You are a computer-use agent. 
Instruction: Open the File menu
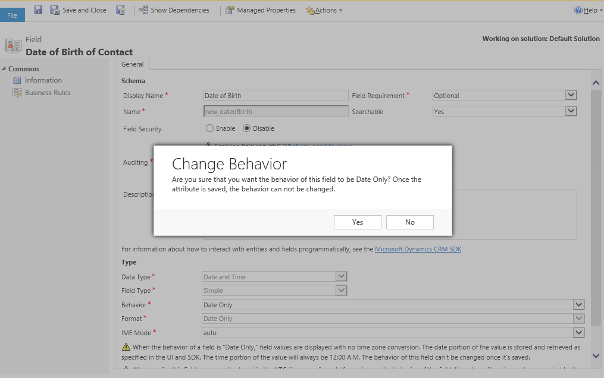coord(12,15)
